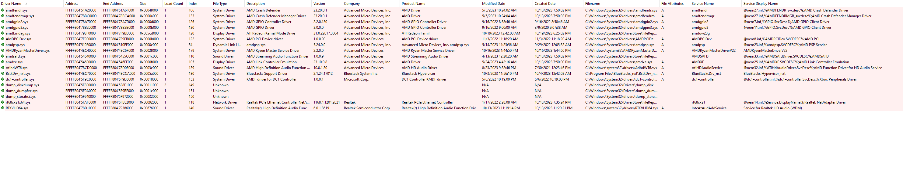Image resolution: width=903 pixels, height=172 pixels.
Task: Sort by the Company column header
Action: [x=371, y=4]
